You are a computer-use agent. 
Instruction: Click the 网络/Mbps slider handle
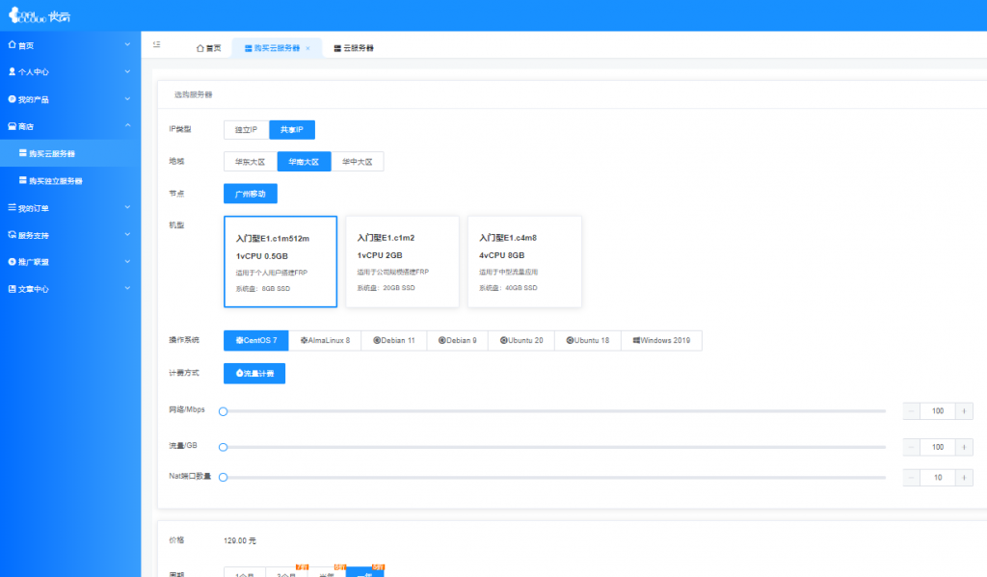click(223, 411)
